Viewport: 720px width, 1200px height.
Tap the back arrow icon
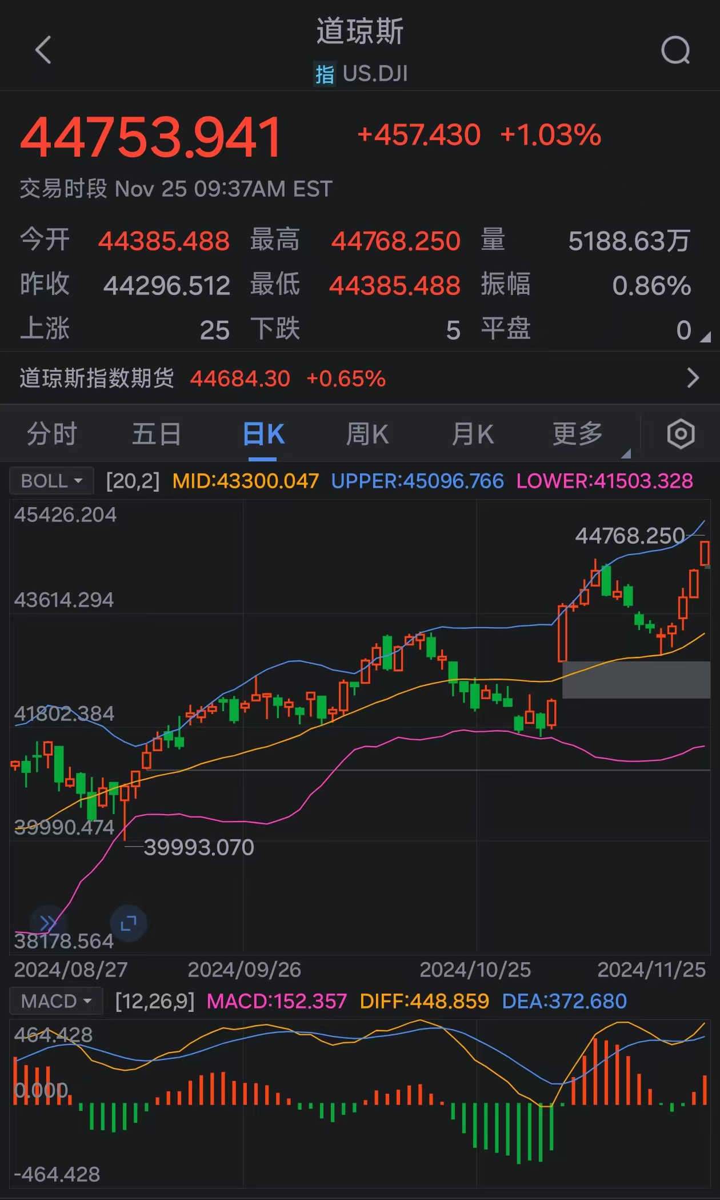tap(43, 50)
